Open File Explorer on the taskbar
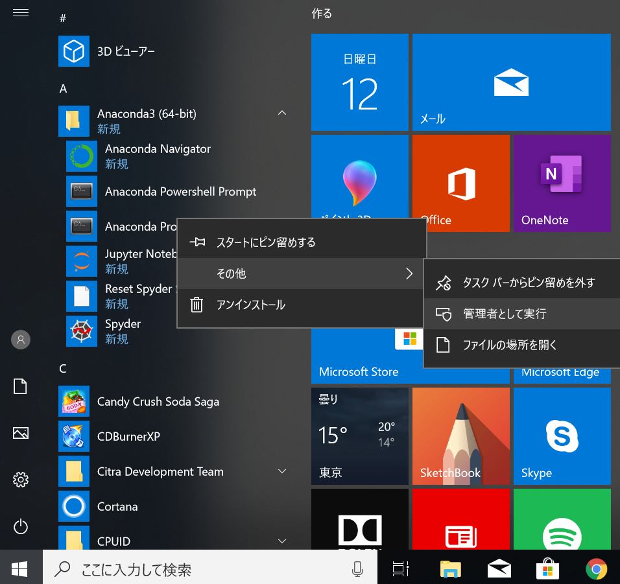The width and height of the screenshot is (620, 584). pyautogui.click(x=450, y=569)
